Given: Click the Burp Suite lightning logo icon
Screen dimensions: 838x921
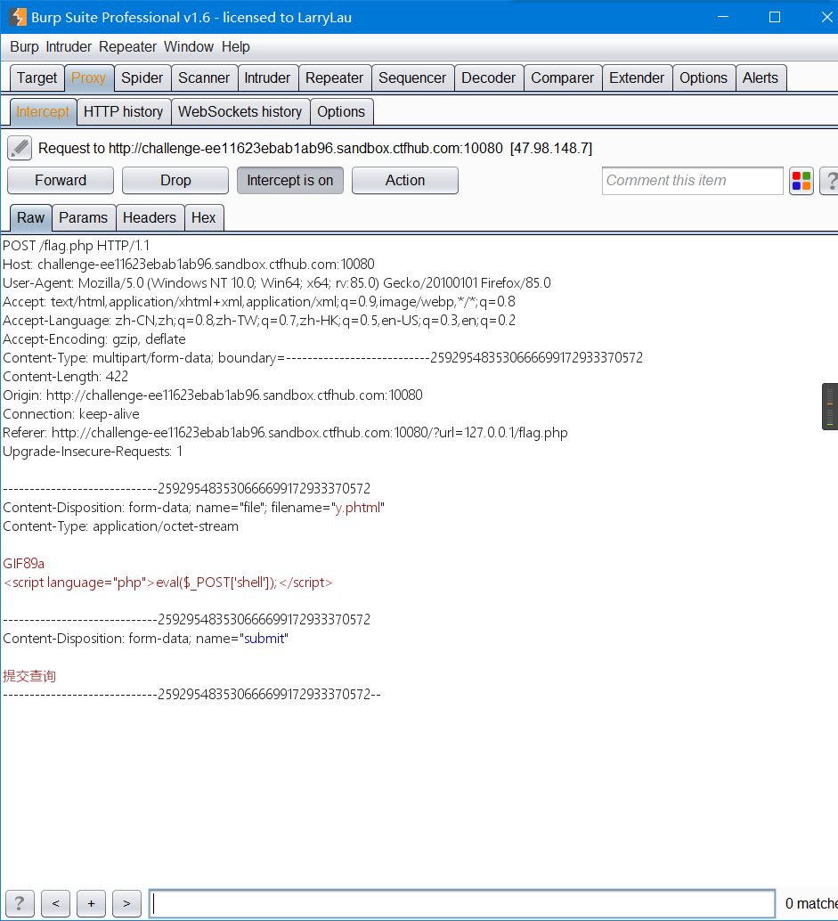Looking at the screenshot, I should (x=18, y=17).
